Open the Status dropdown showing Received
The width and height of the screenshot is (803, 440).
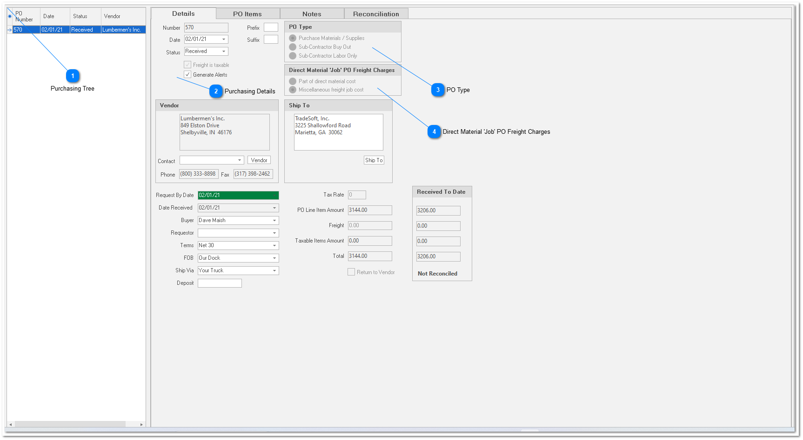tap(224, 52)
